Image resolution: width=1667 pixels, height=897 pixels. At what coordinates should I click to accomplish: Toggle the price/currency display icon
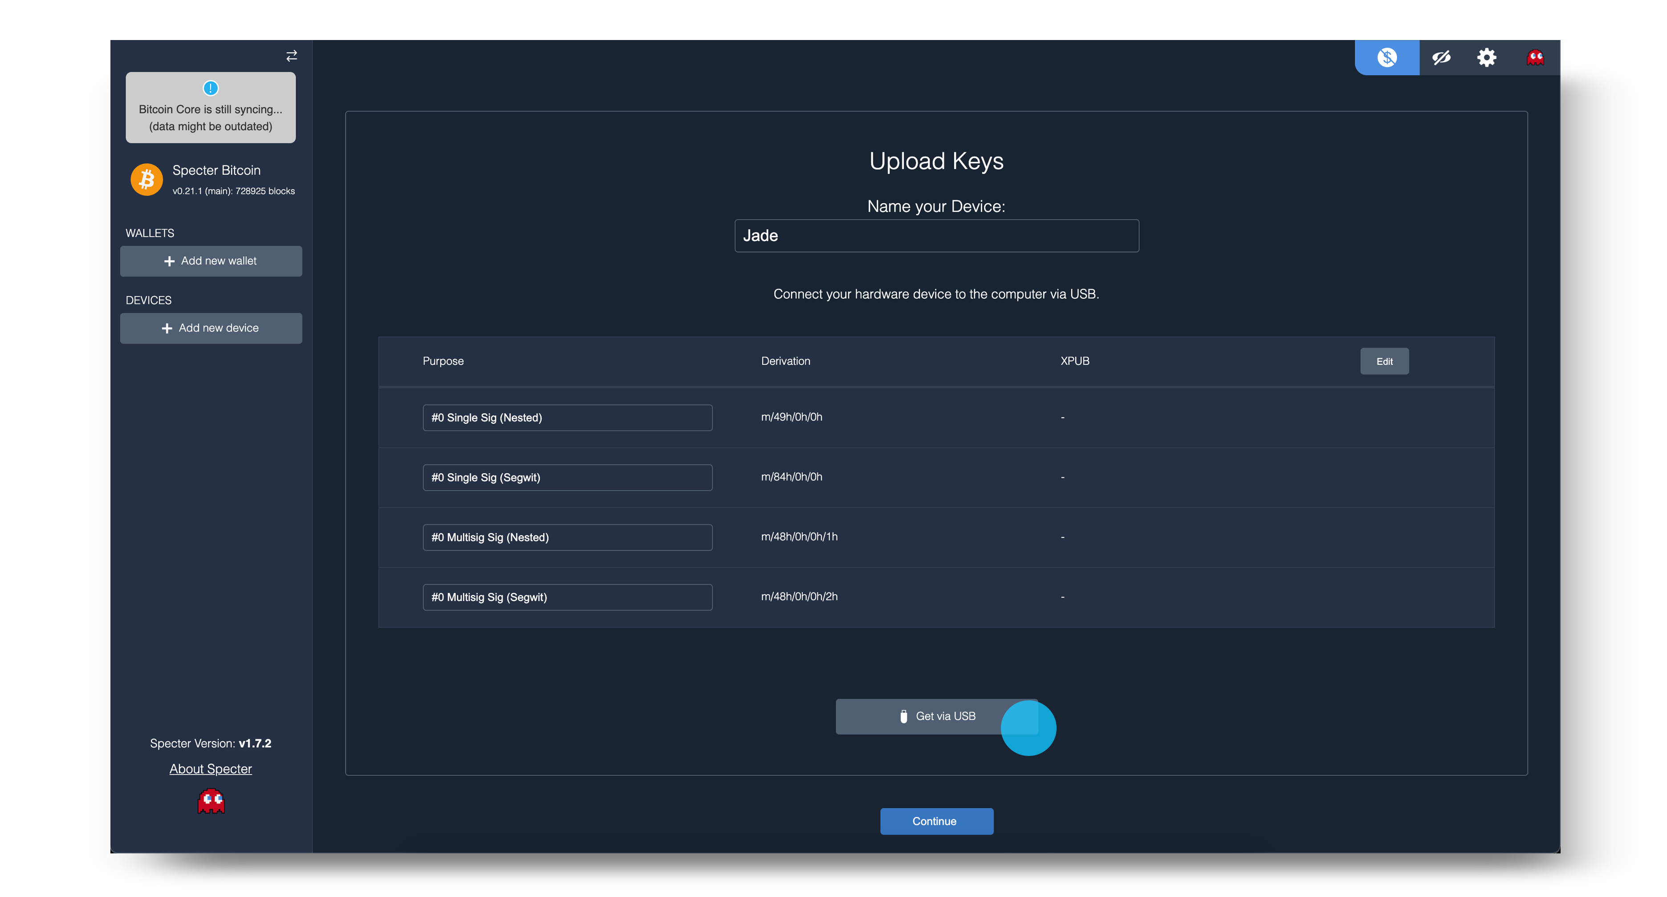[1386, 57]
